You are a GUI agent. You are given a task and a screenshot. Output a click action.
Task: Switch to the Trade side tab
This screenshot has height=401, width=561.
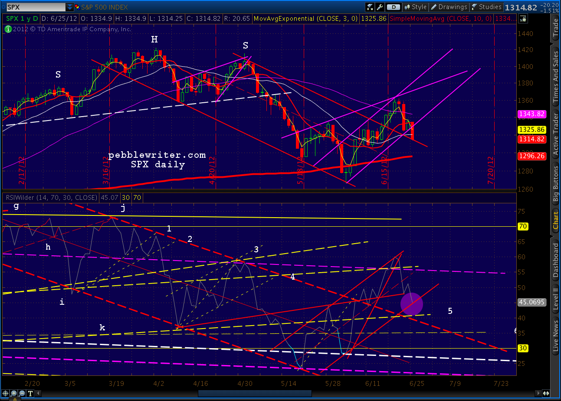click(x=555, y=27)
